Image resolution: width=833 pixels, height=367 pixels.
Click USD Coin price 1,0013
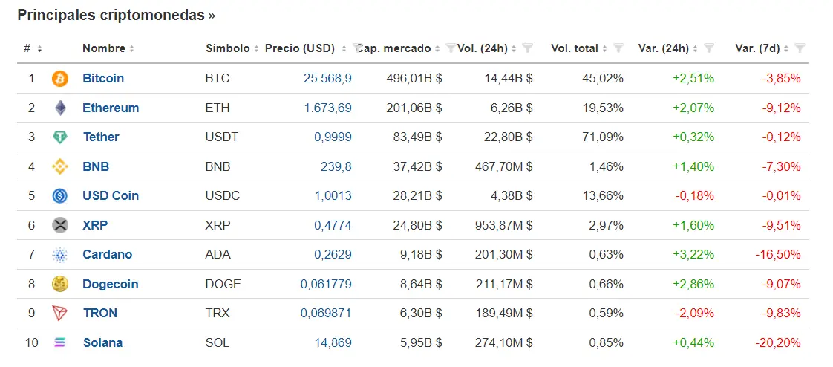(x=333, y=195)
